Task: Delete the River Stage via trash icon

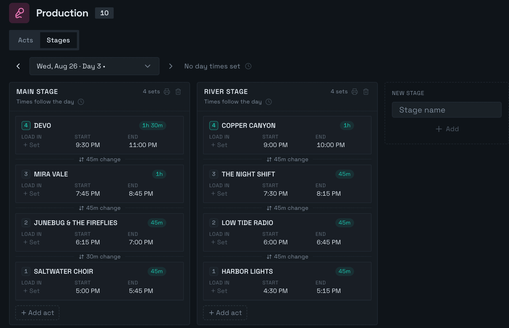Action: [x=366, y=92]
